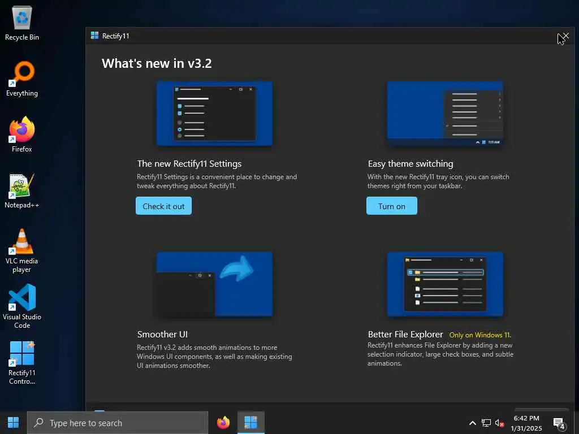
Task: Open the network status tray icon
Action: click(486, 423)
